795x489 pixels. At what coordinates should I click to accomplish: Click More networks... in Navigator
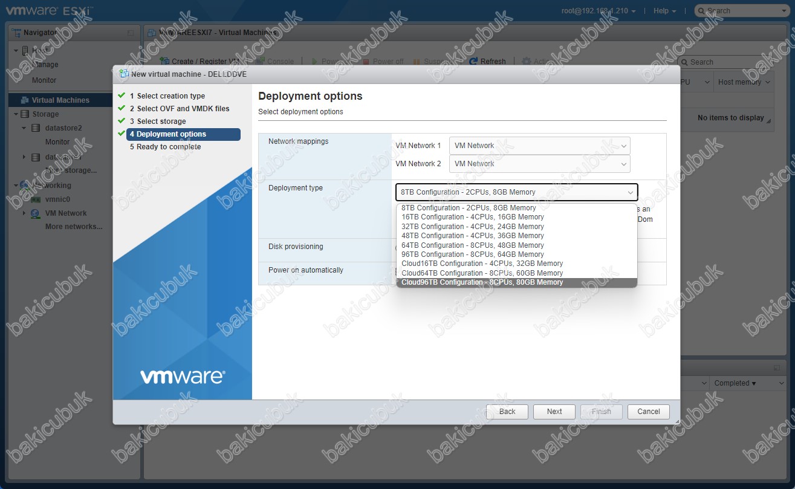(x=74, y=227)
